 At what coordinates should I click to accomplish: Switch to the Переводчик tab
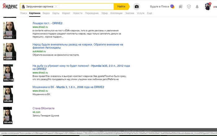click(x=92, y=13)
